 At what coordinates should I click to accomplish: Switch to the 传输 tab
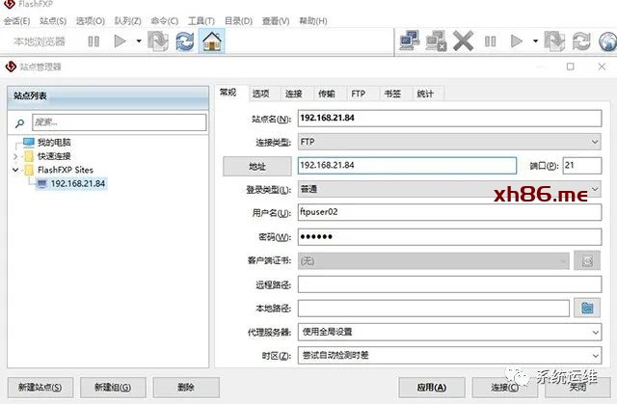pyautogui.click(x=326, y=94)
